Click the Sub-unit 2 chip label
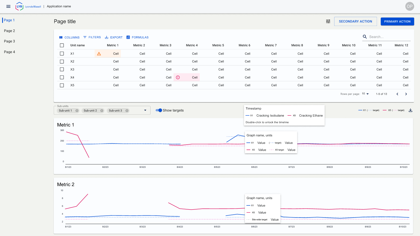This screenshot has height=236, width=420. pyautogui.click(x=90, y=111)
